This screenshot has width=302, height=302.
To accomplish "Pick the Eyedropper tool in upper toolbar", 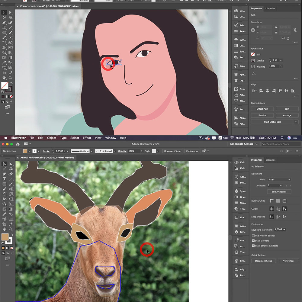I will 4,63.
